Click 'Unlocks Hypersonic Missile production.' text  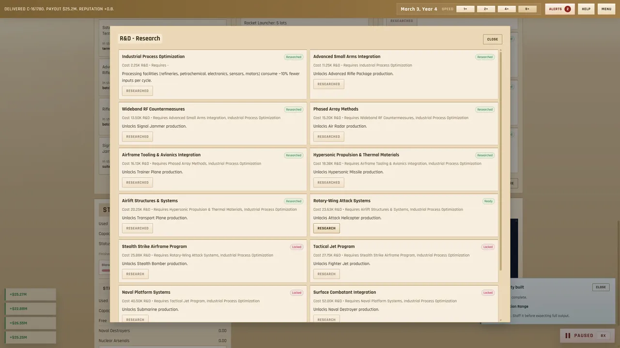click(348, 172)
